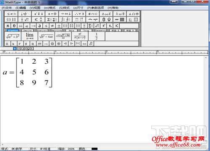Open the matrix templates palette (grid icon)
The image size is (210, 151).
tap(120, 19)
